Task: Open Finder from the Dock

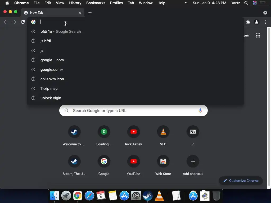Action: 55,196
